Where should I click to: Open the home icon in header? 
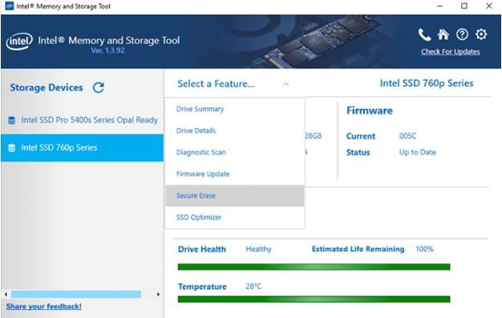(x=443, y=34)
